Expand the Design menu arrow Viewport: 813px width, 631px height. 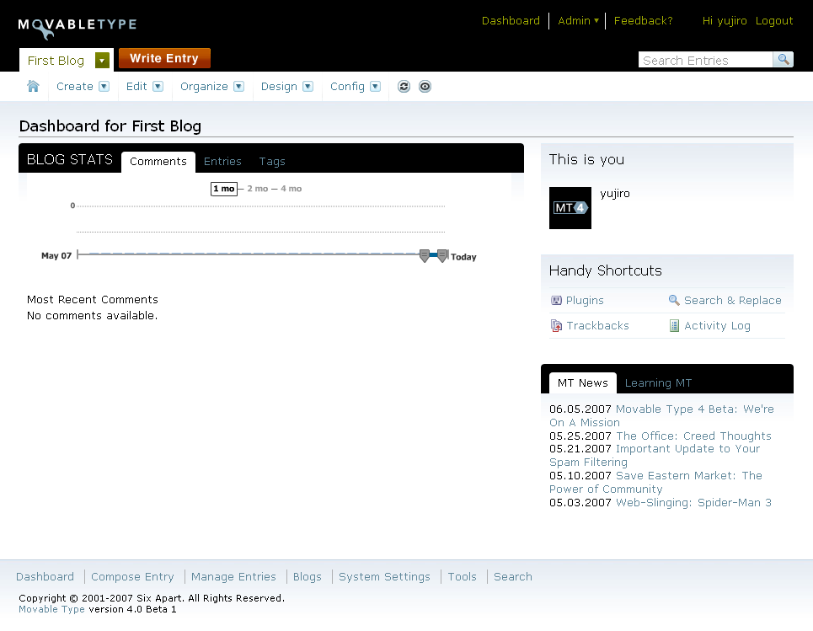[x=308, y=87]
